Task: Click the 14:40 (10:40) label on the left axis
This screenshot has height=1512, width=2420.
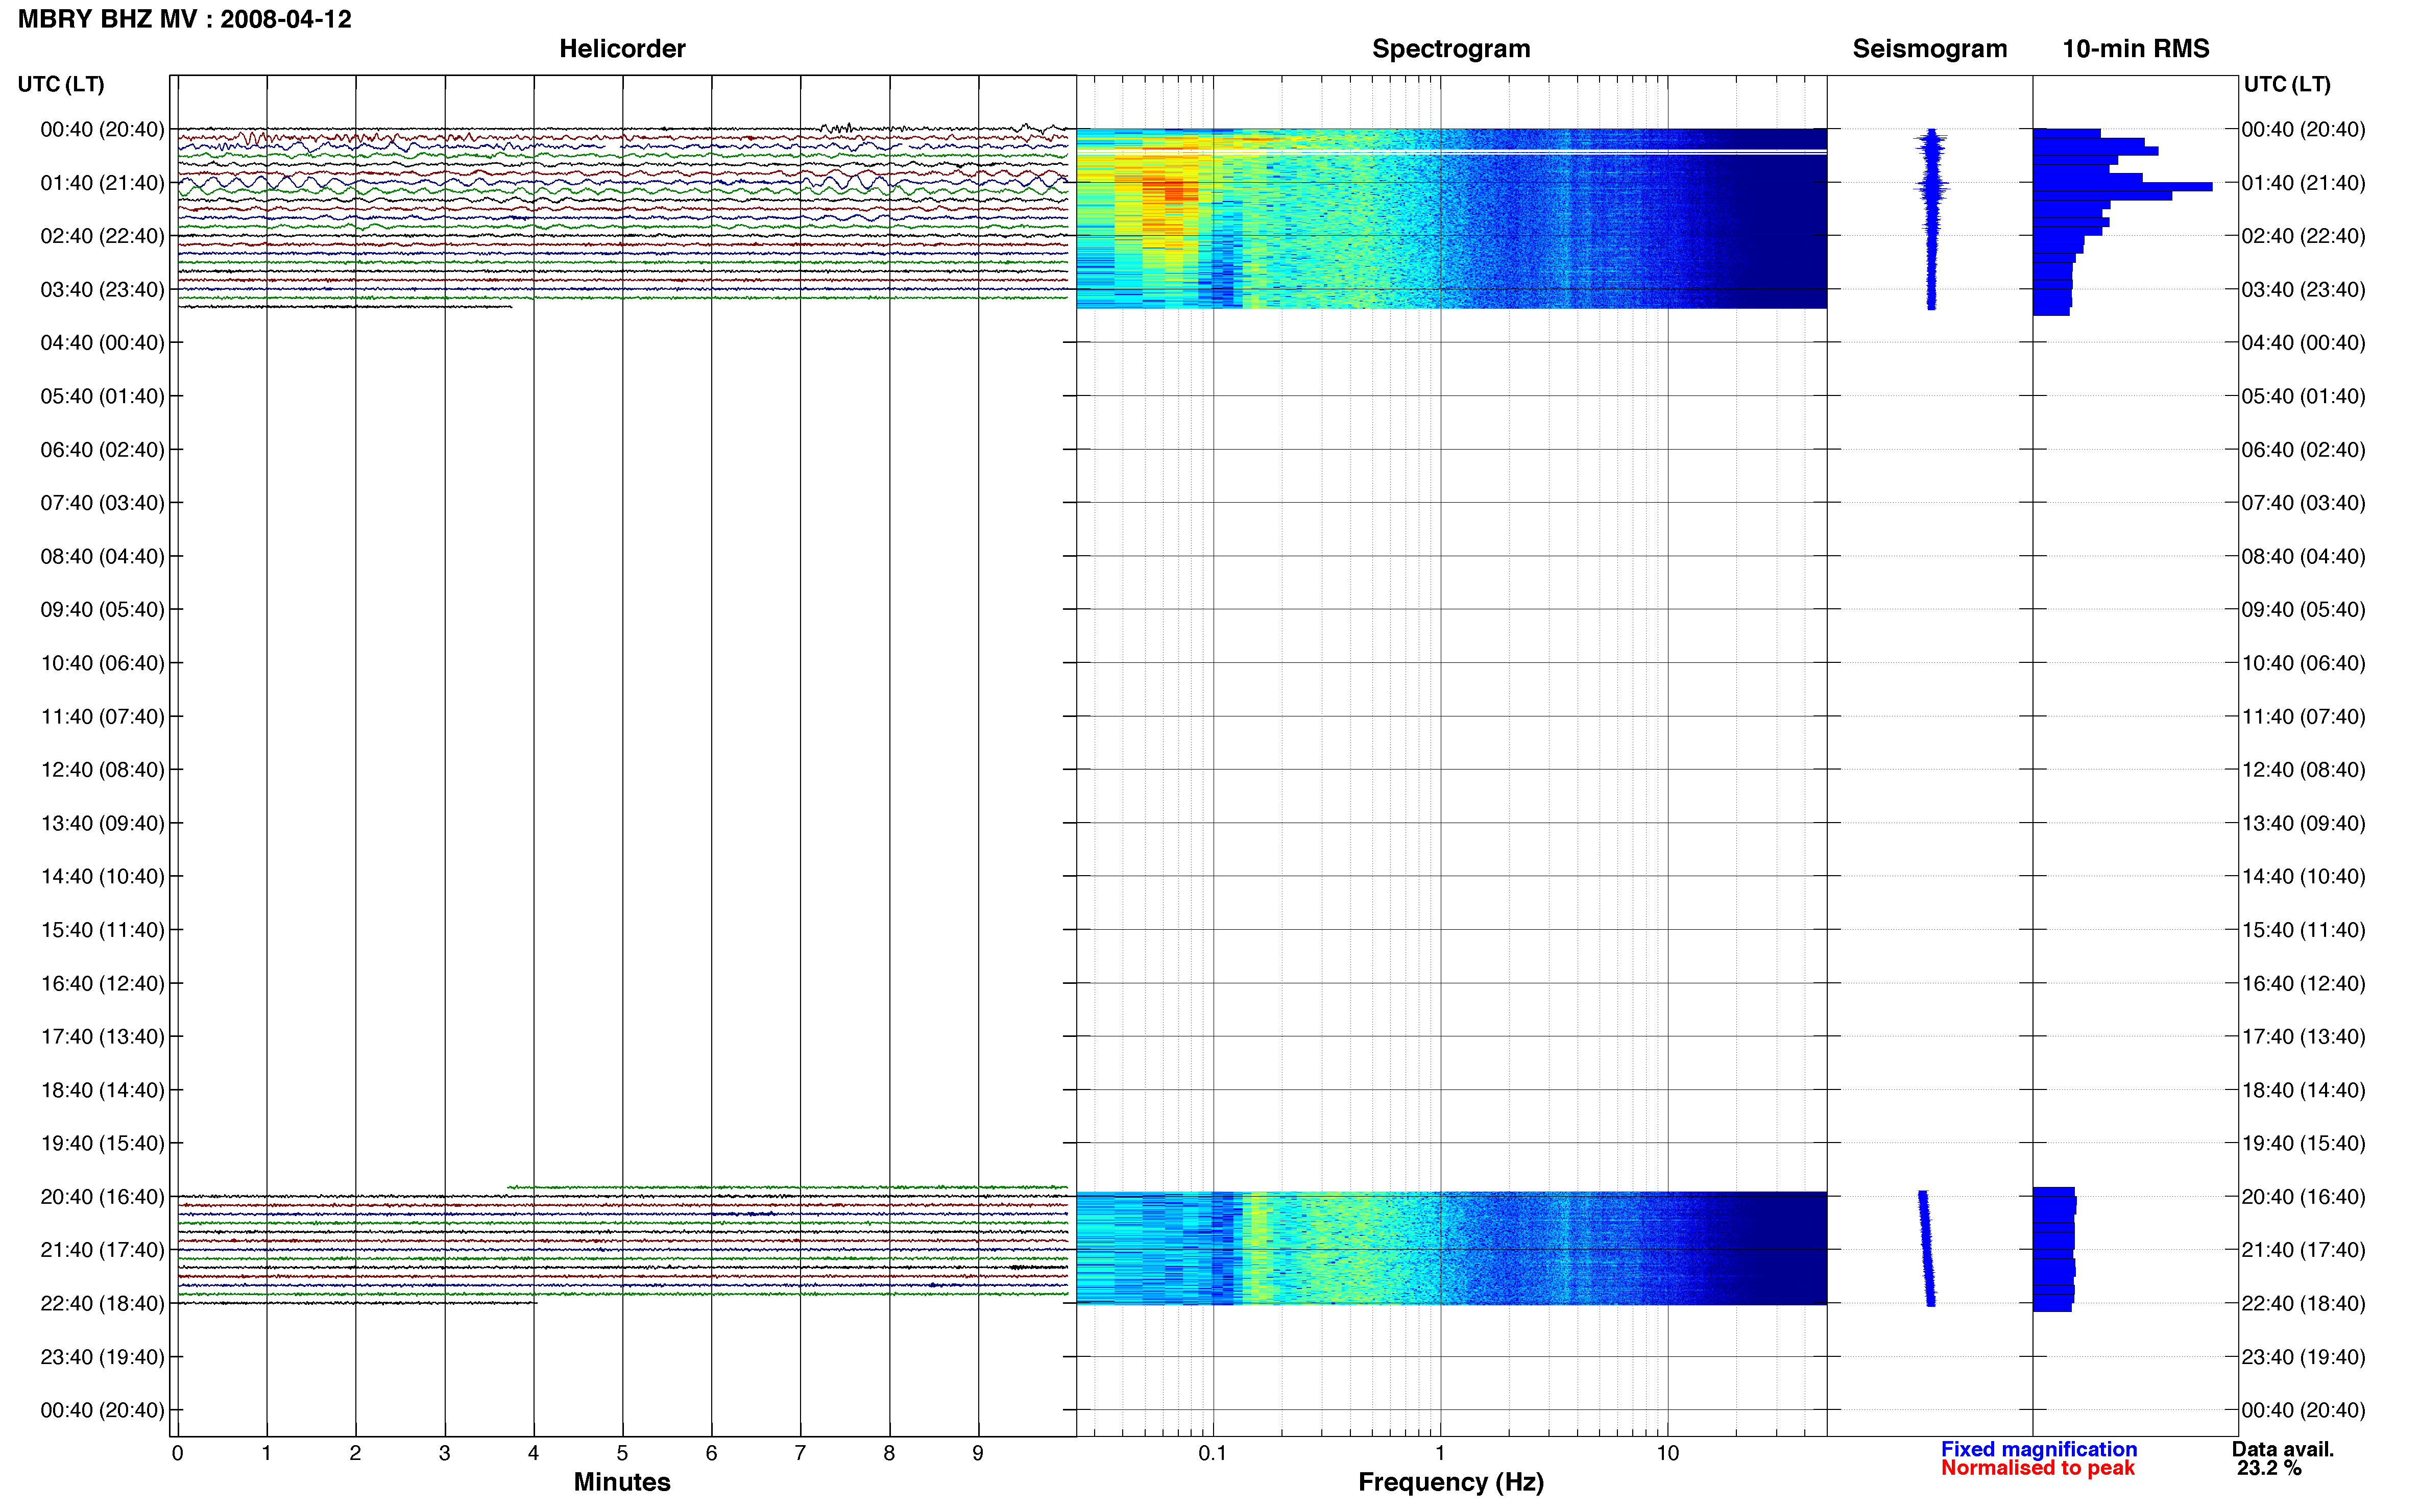Action: click(x=102, y=877)
